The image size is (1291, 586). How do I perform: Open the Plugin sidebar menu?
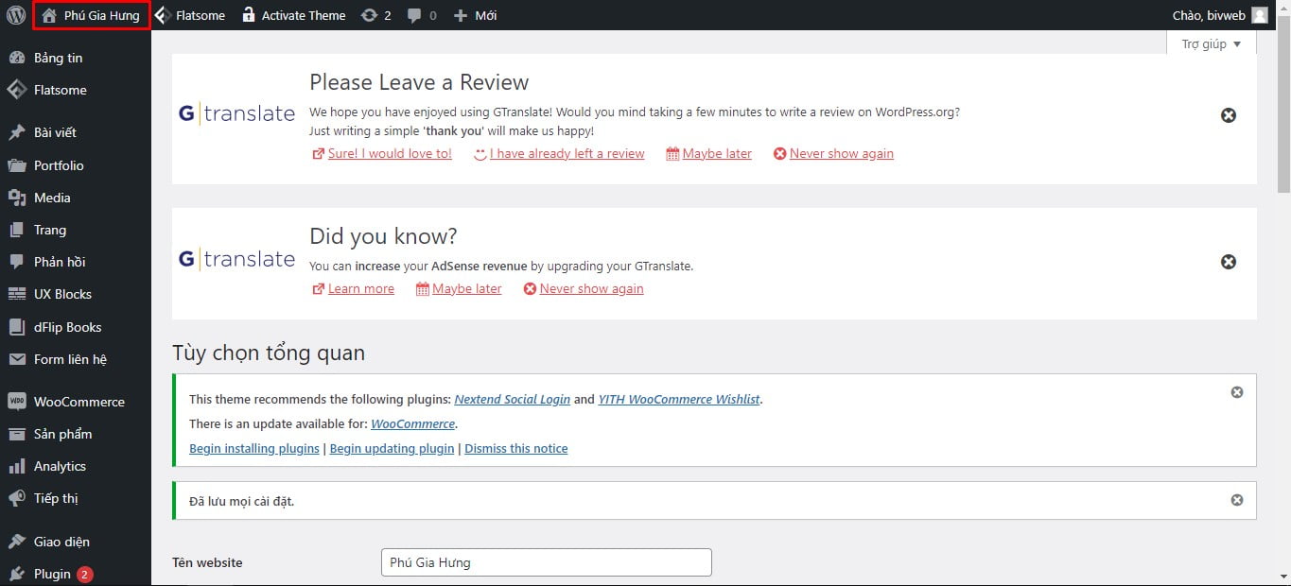[x=52, y=574]
